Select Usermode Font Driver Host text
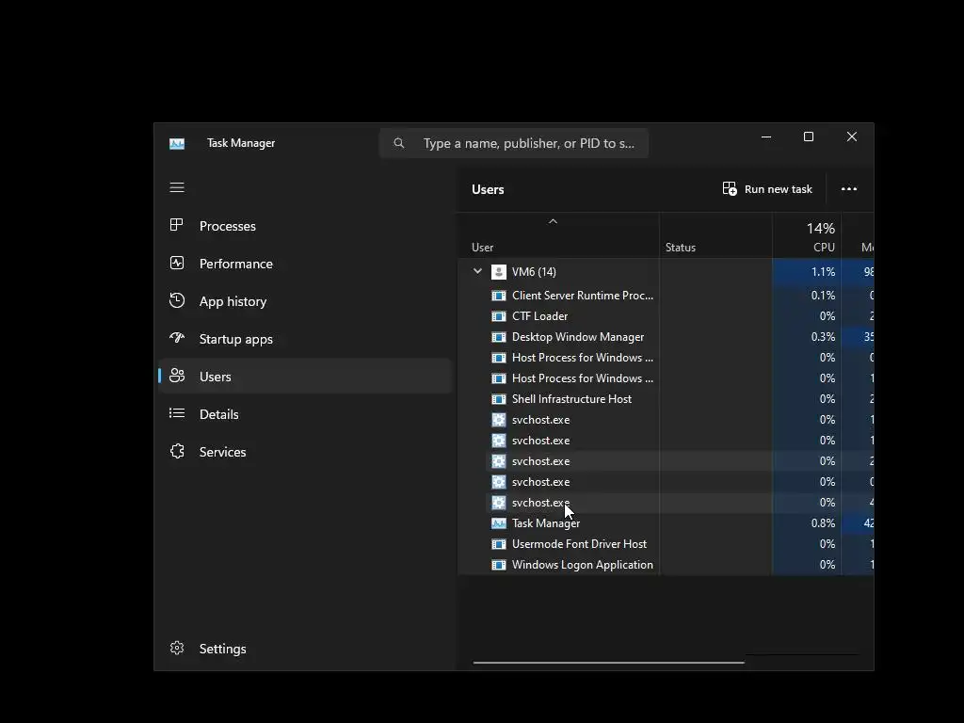 tap(579, 544)
